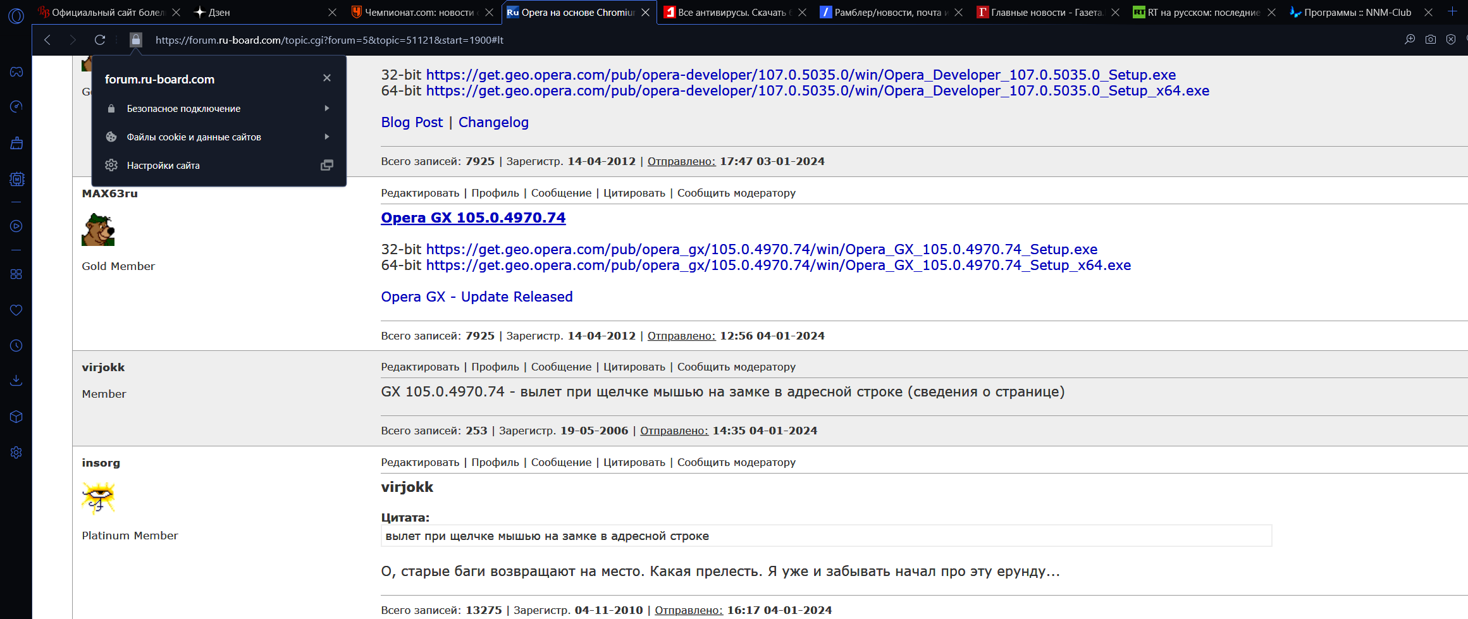Reload the current page
1468x619 pixels.
100,40
